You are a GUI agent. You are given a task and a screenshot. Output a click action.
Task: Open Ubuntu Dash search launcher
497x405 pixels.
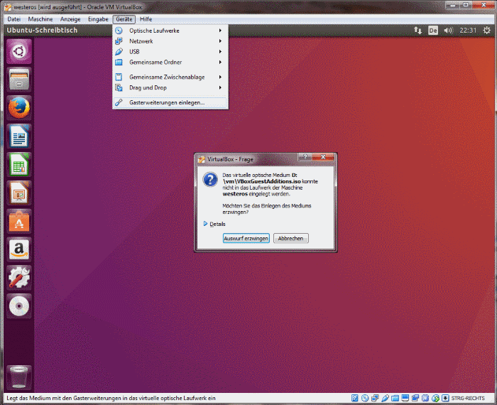tap(19, 51)
